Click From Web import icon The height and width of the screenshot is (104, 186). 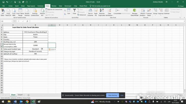(x=14, y=12)
